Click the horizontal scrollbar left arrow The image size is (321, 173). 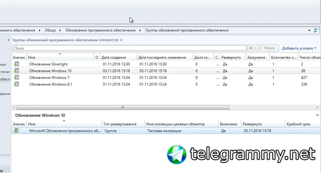(x=14, y=107)
